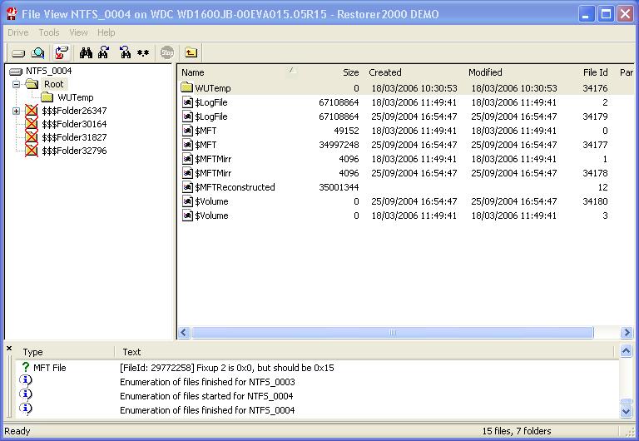Select the $MFTReconstructed file name
The width and height of the screenshot is (639, 441).
tap(235, 187)
